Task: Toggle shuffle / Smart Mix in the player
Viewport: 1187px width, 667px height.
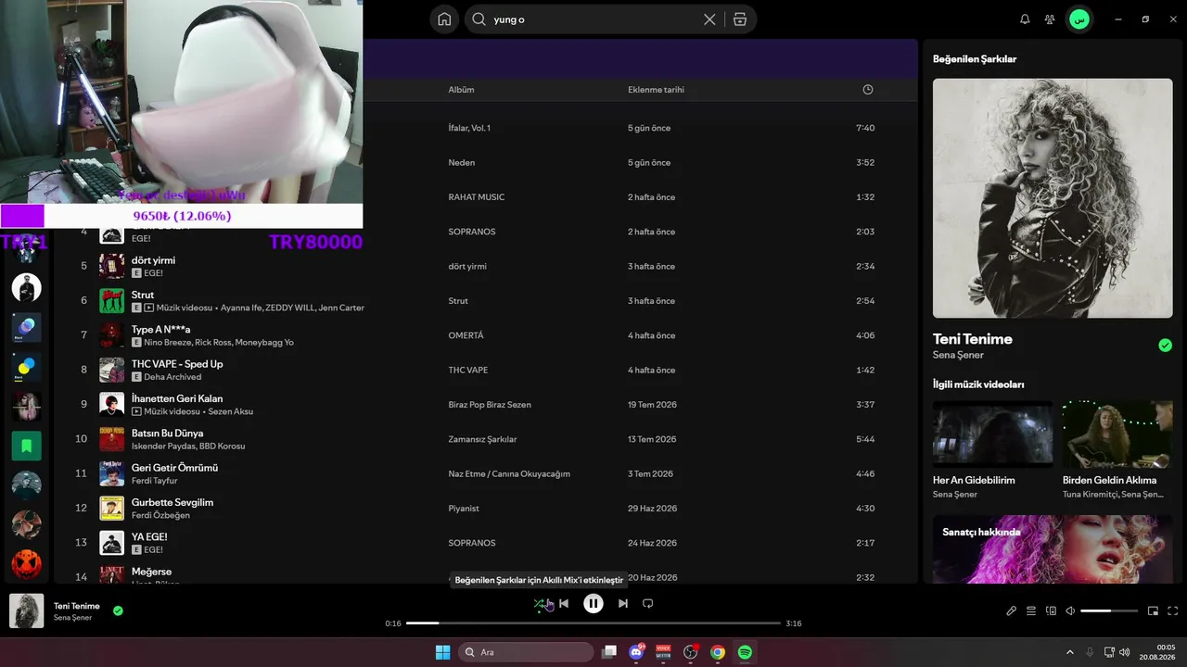Action: click(x=539, y=604)
